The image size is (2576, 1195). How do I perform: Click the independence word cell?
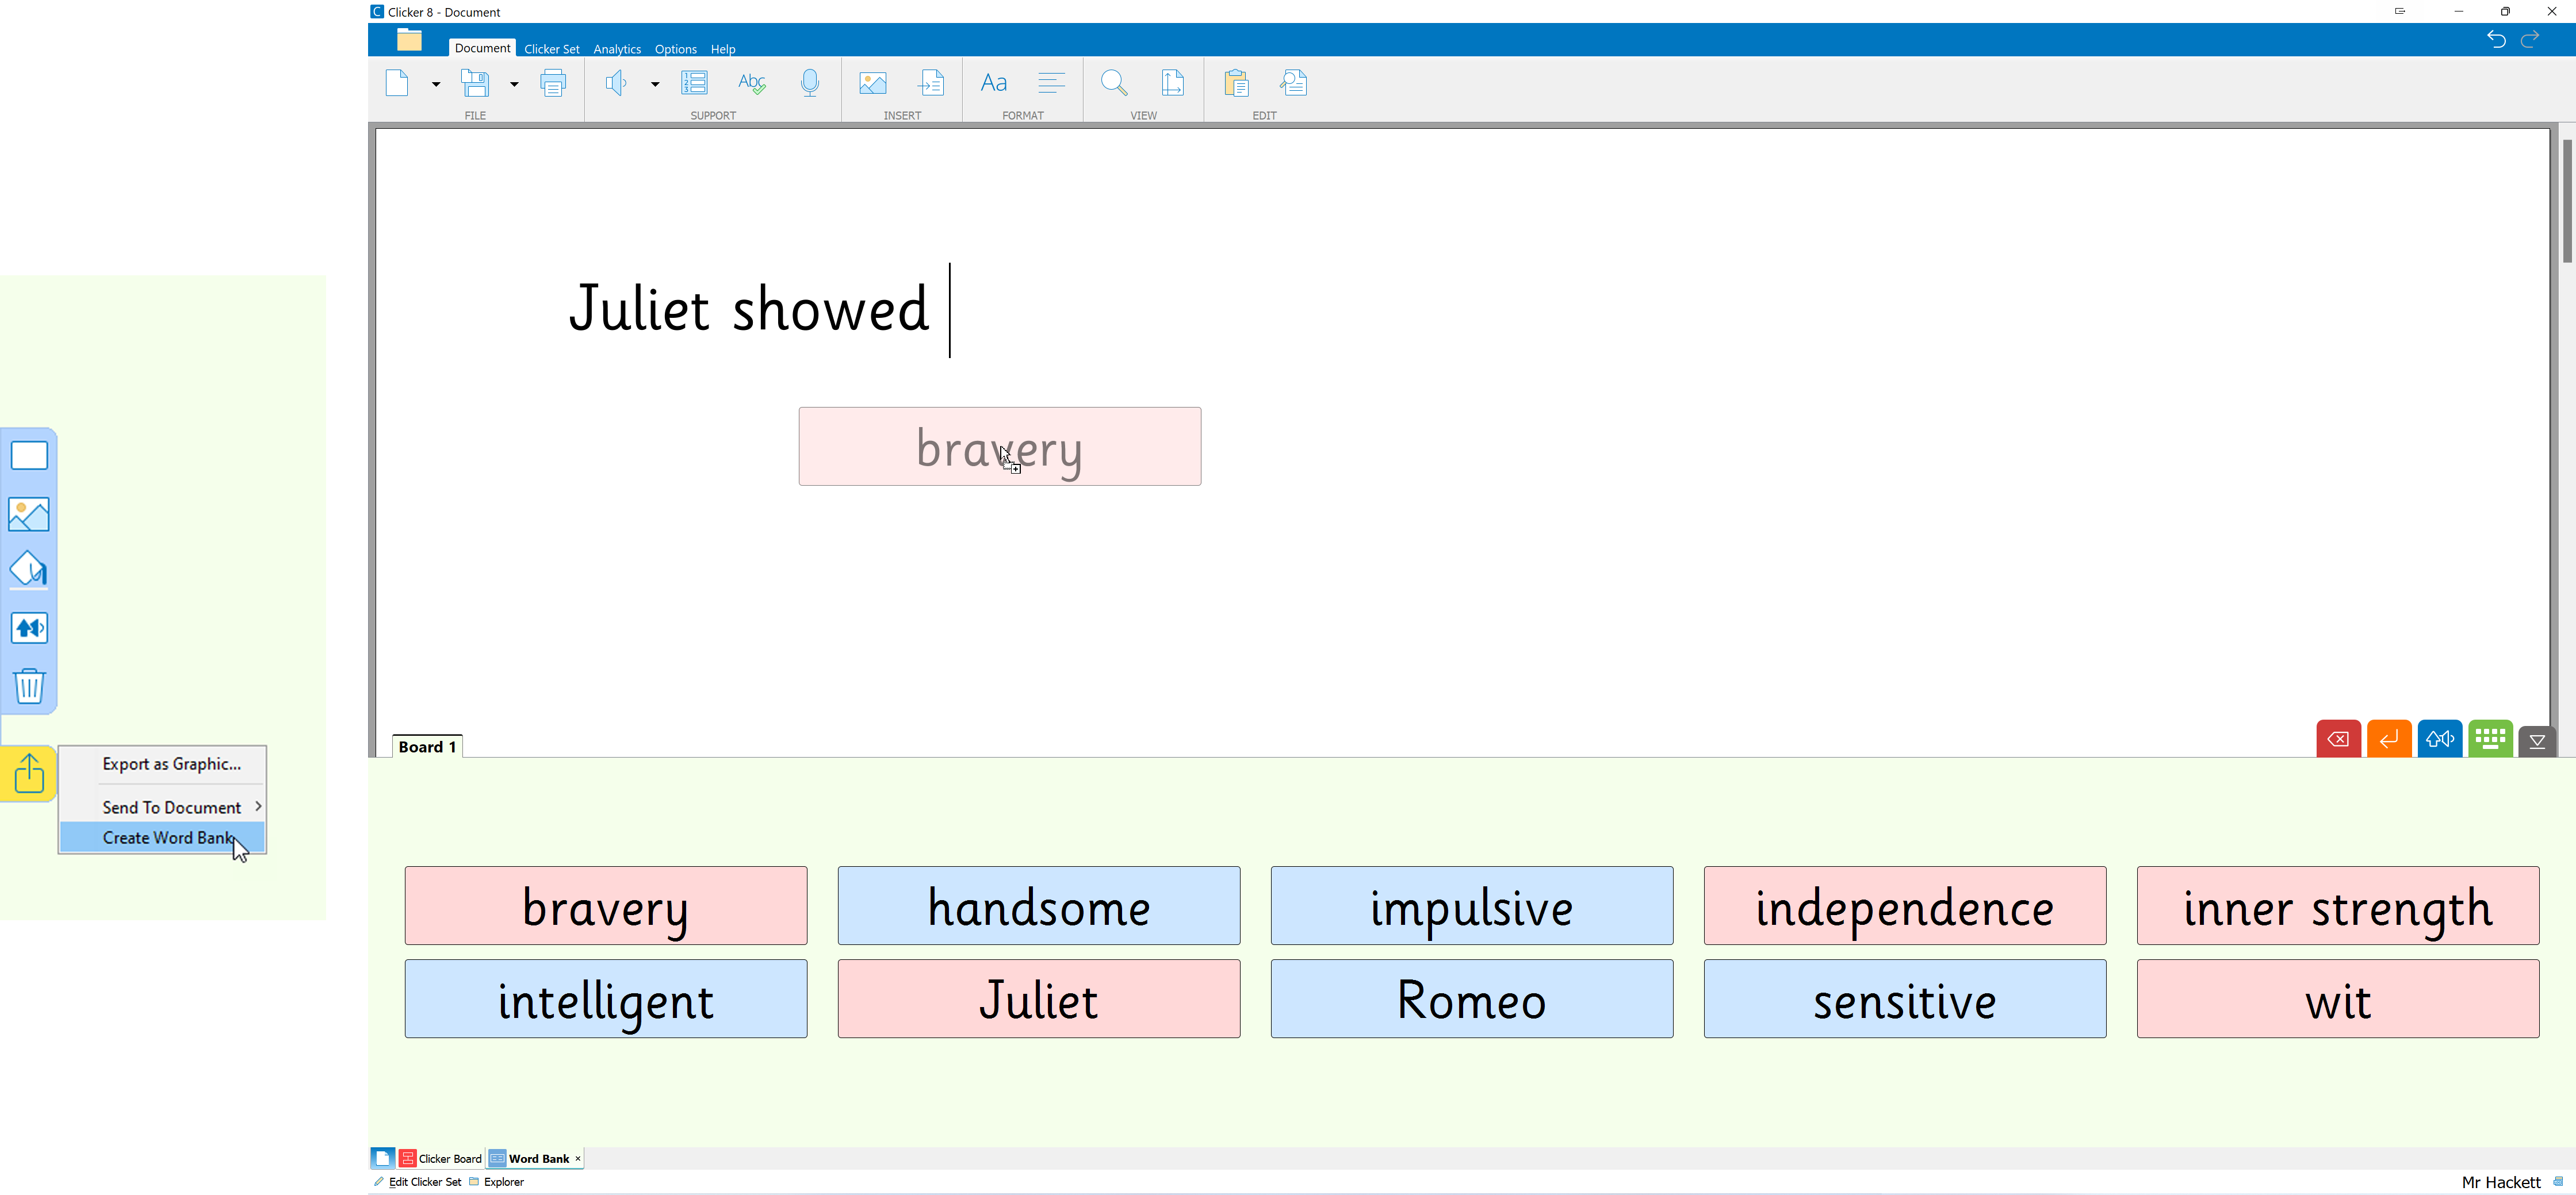1904,905
